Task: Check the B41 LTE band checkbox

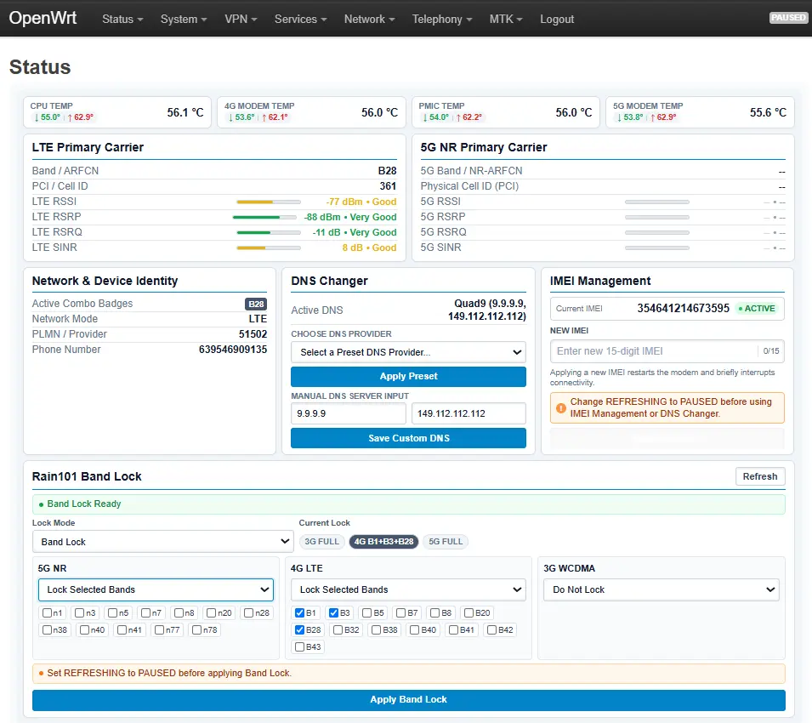Action: tap(454, 629)
